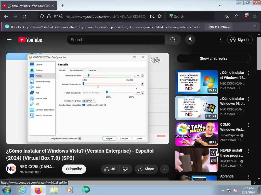Dismiss the Firefox refresh notification bar
Viewport: 261px width, 195px height.
click(255, 26)
